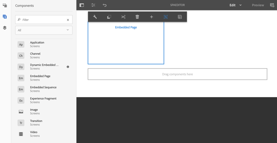277x143 pixels.
Task: Open Page Information settings icon
Action: pos(93,5)
